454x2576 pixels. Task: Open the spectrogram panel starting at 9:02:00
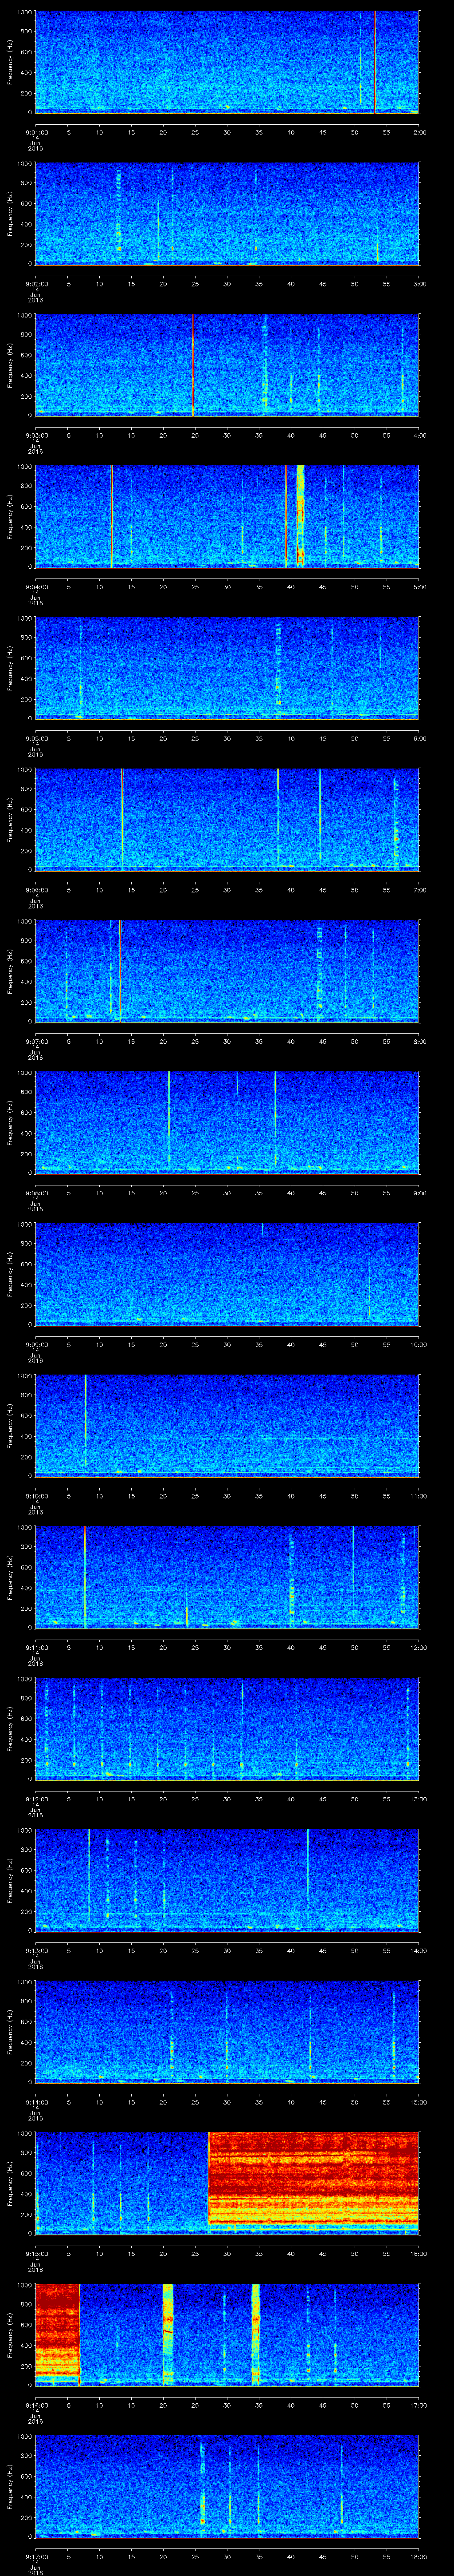pyautogui.click(x=227, y=213)
